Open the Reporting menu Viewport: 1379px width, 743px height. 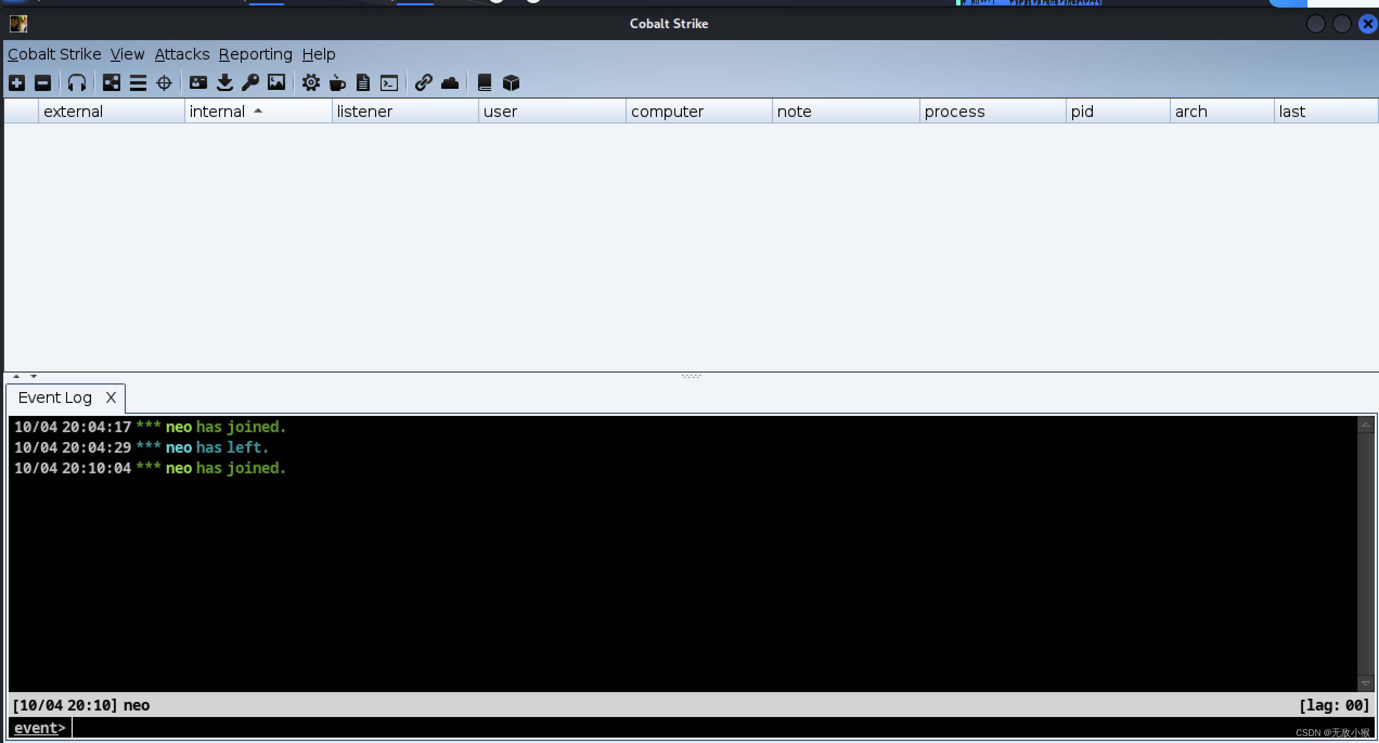[256, 54]
